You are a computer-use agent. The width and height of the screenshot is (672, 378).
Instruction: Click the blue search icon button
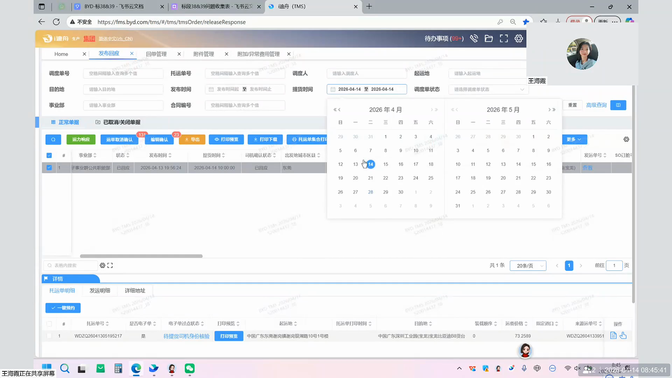(53, 139)
